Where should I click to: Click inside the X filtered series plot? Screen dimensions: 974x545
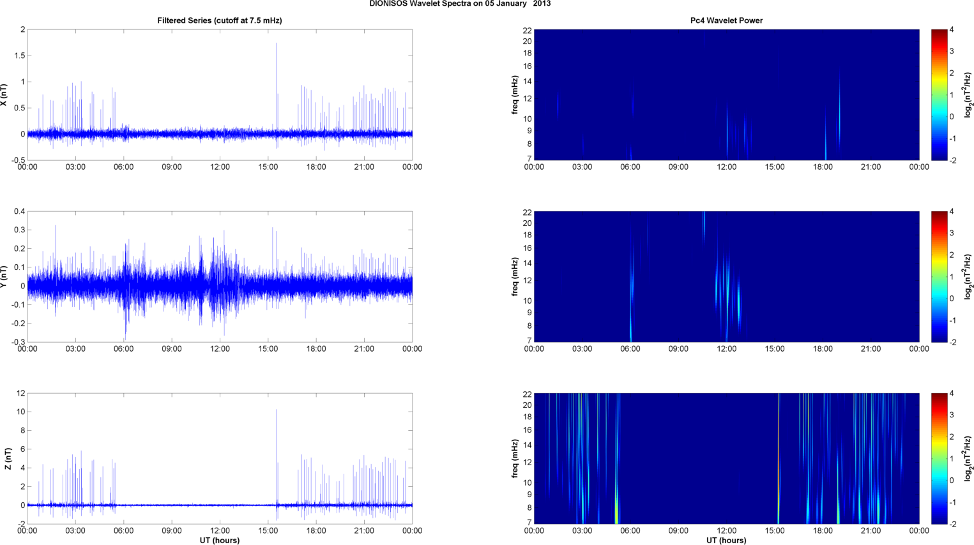point(220,95)
